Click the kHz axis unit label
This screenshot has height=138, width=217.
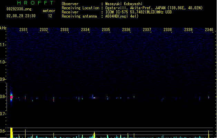click(3, 28)
